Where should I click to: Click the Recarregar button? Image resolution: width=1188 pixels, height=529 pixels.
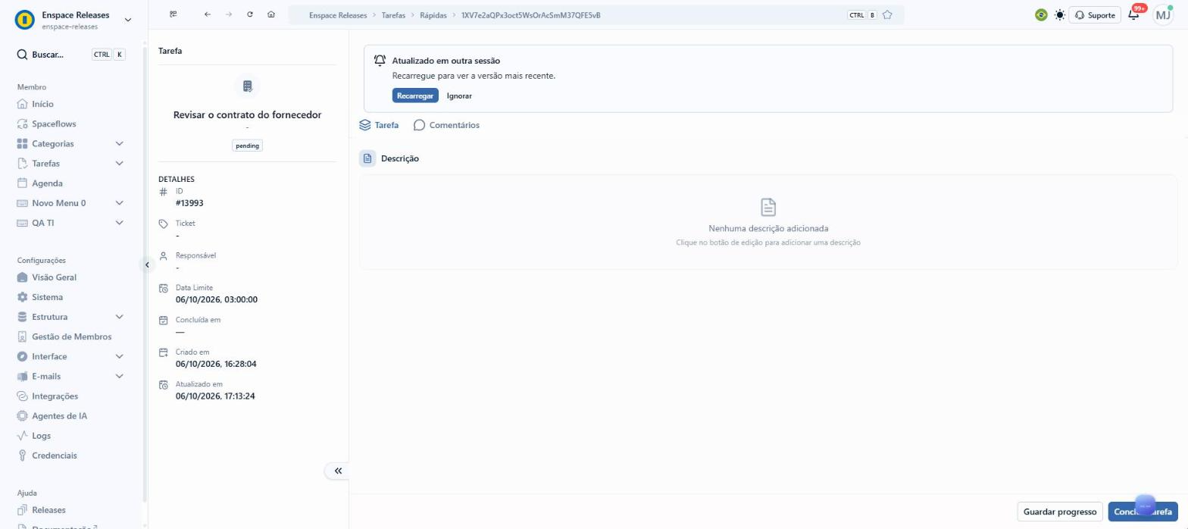(x=415, y=96)
